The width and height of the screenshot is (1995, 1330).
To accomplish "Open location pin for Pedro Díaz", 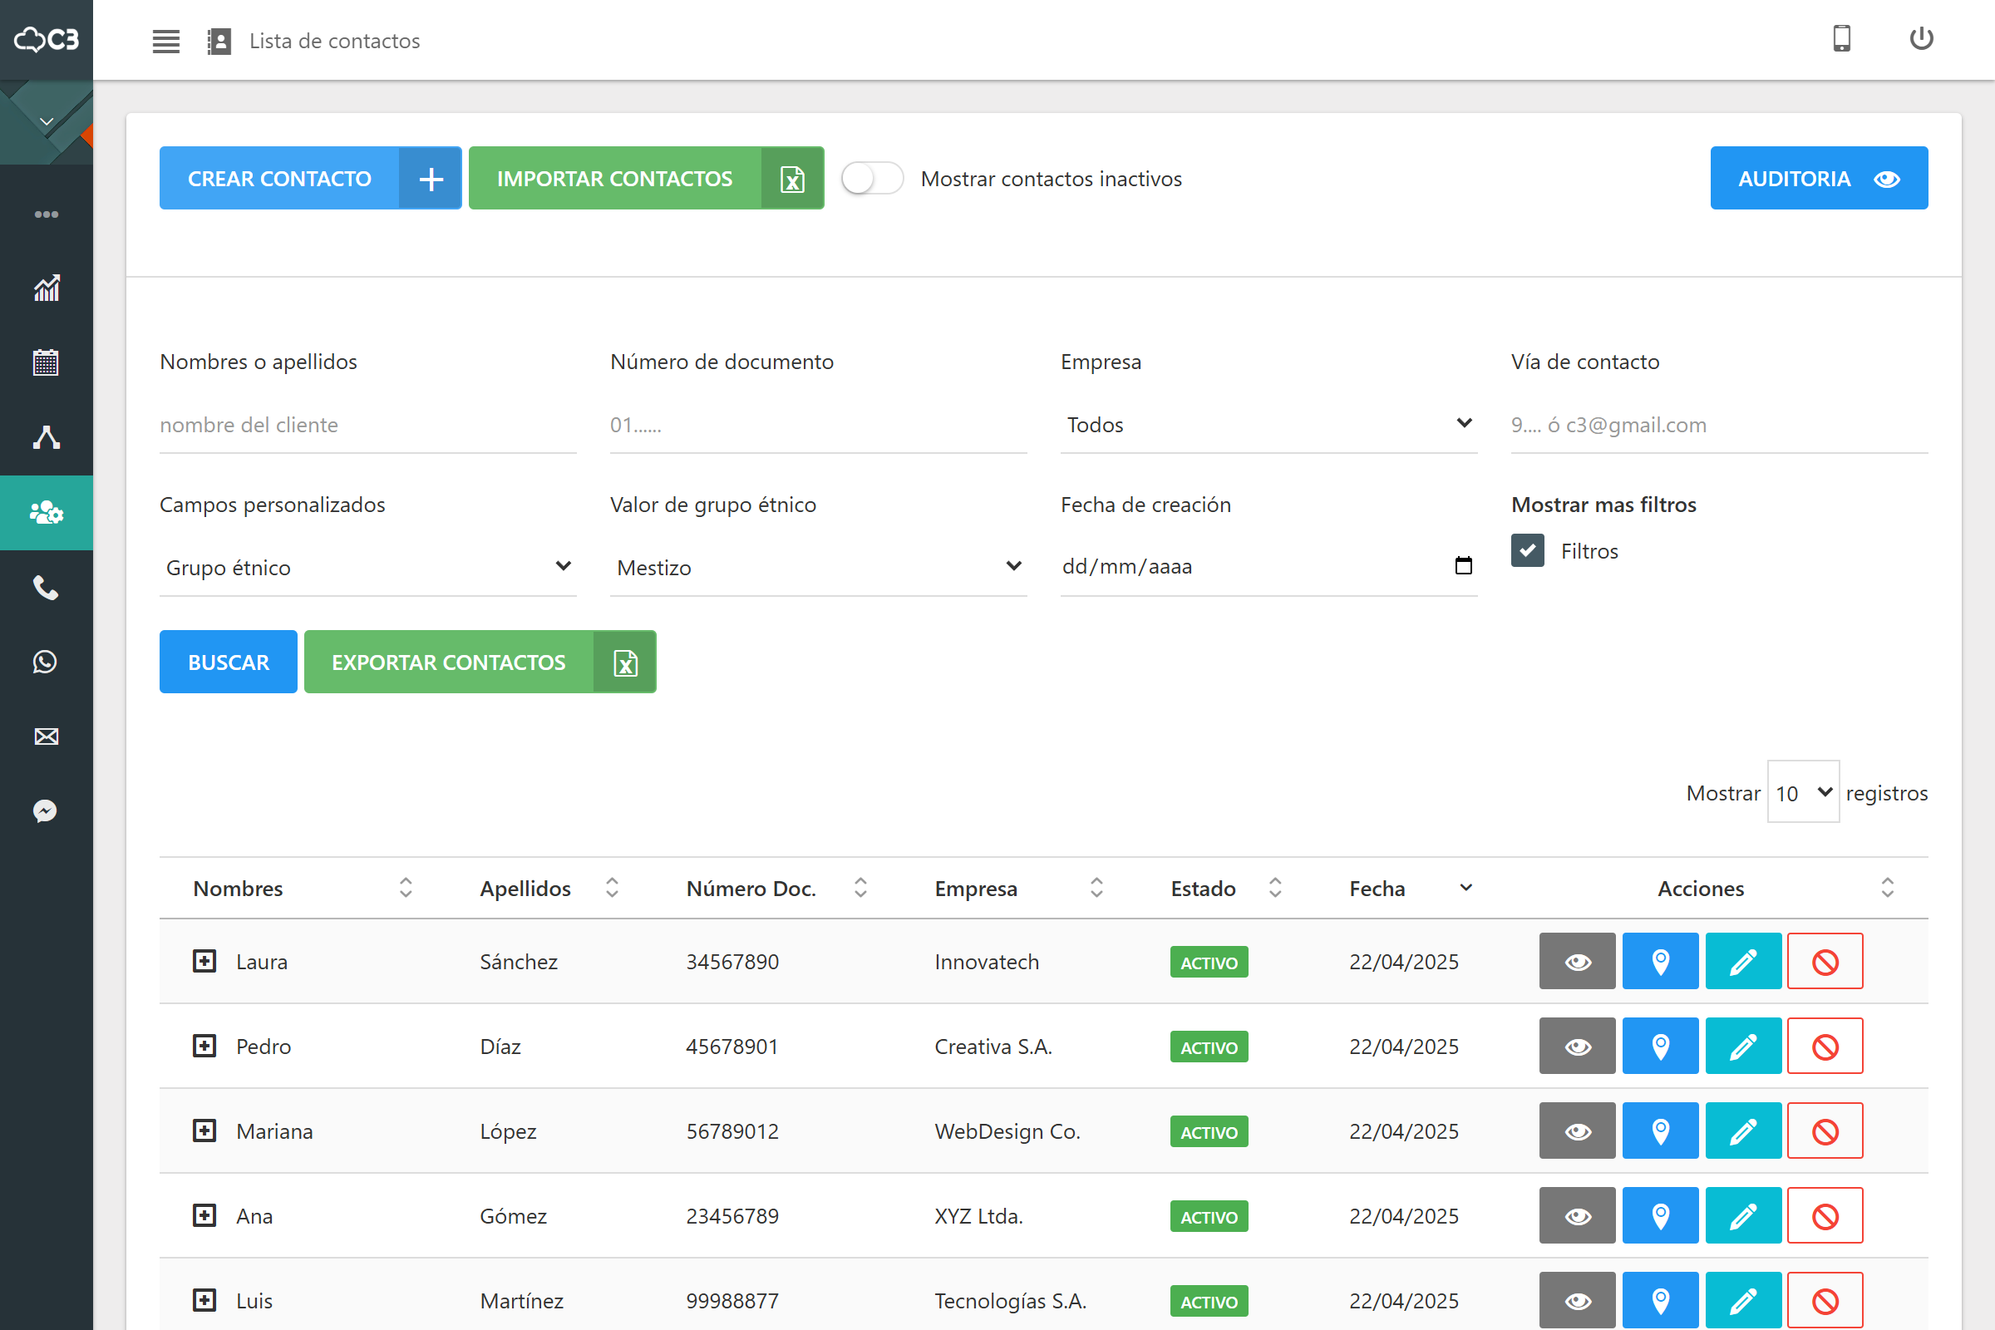I will coord(1660,1046).
